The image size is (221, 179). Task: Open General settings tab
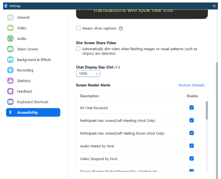point(33,17)
